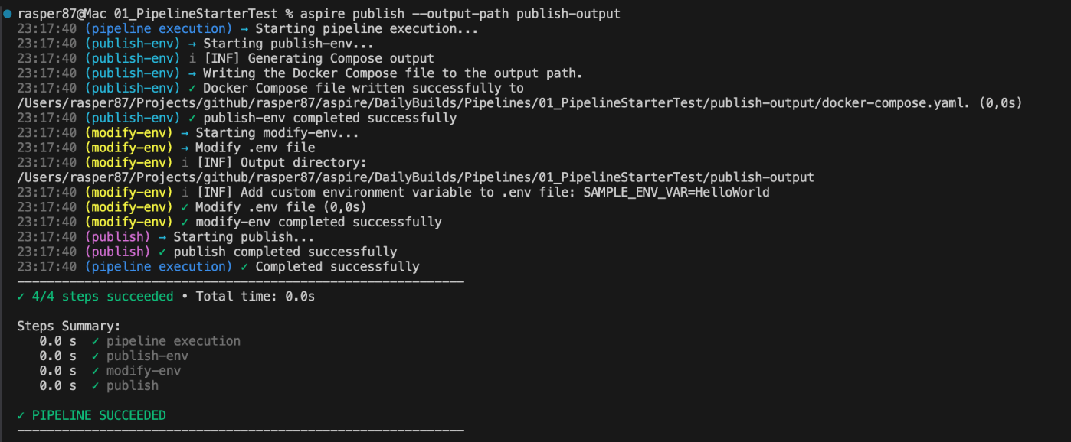Click the blue command status dot at the prompt
This screenshot has height=442, width=1071.
(x=8, y=14)
